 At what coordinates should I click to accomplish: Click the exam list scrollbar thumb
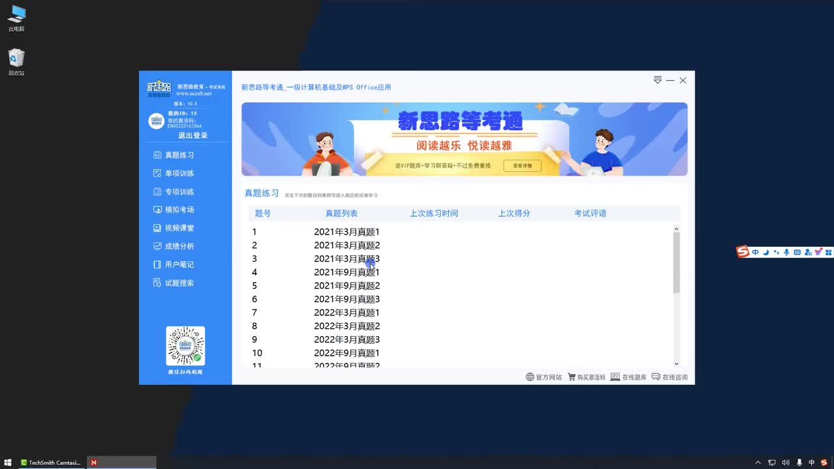tap(676, 262)
